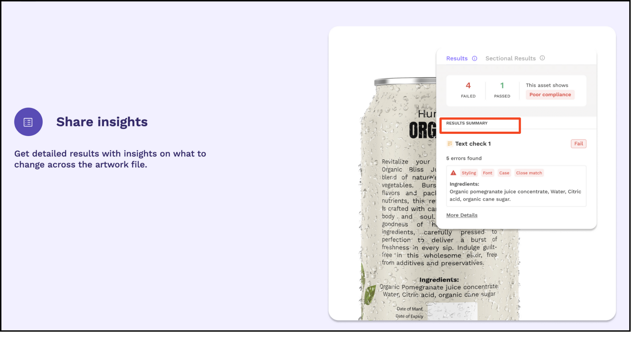Viewport: 635px width, 338px height.
Task: Click the RESULTS SUMMARY heading
Action: point(467,123)
